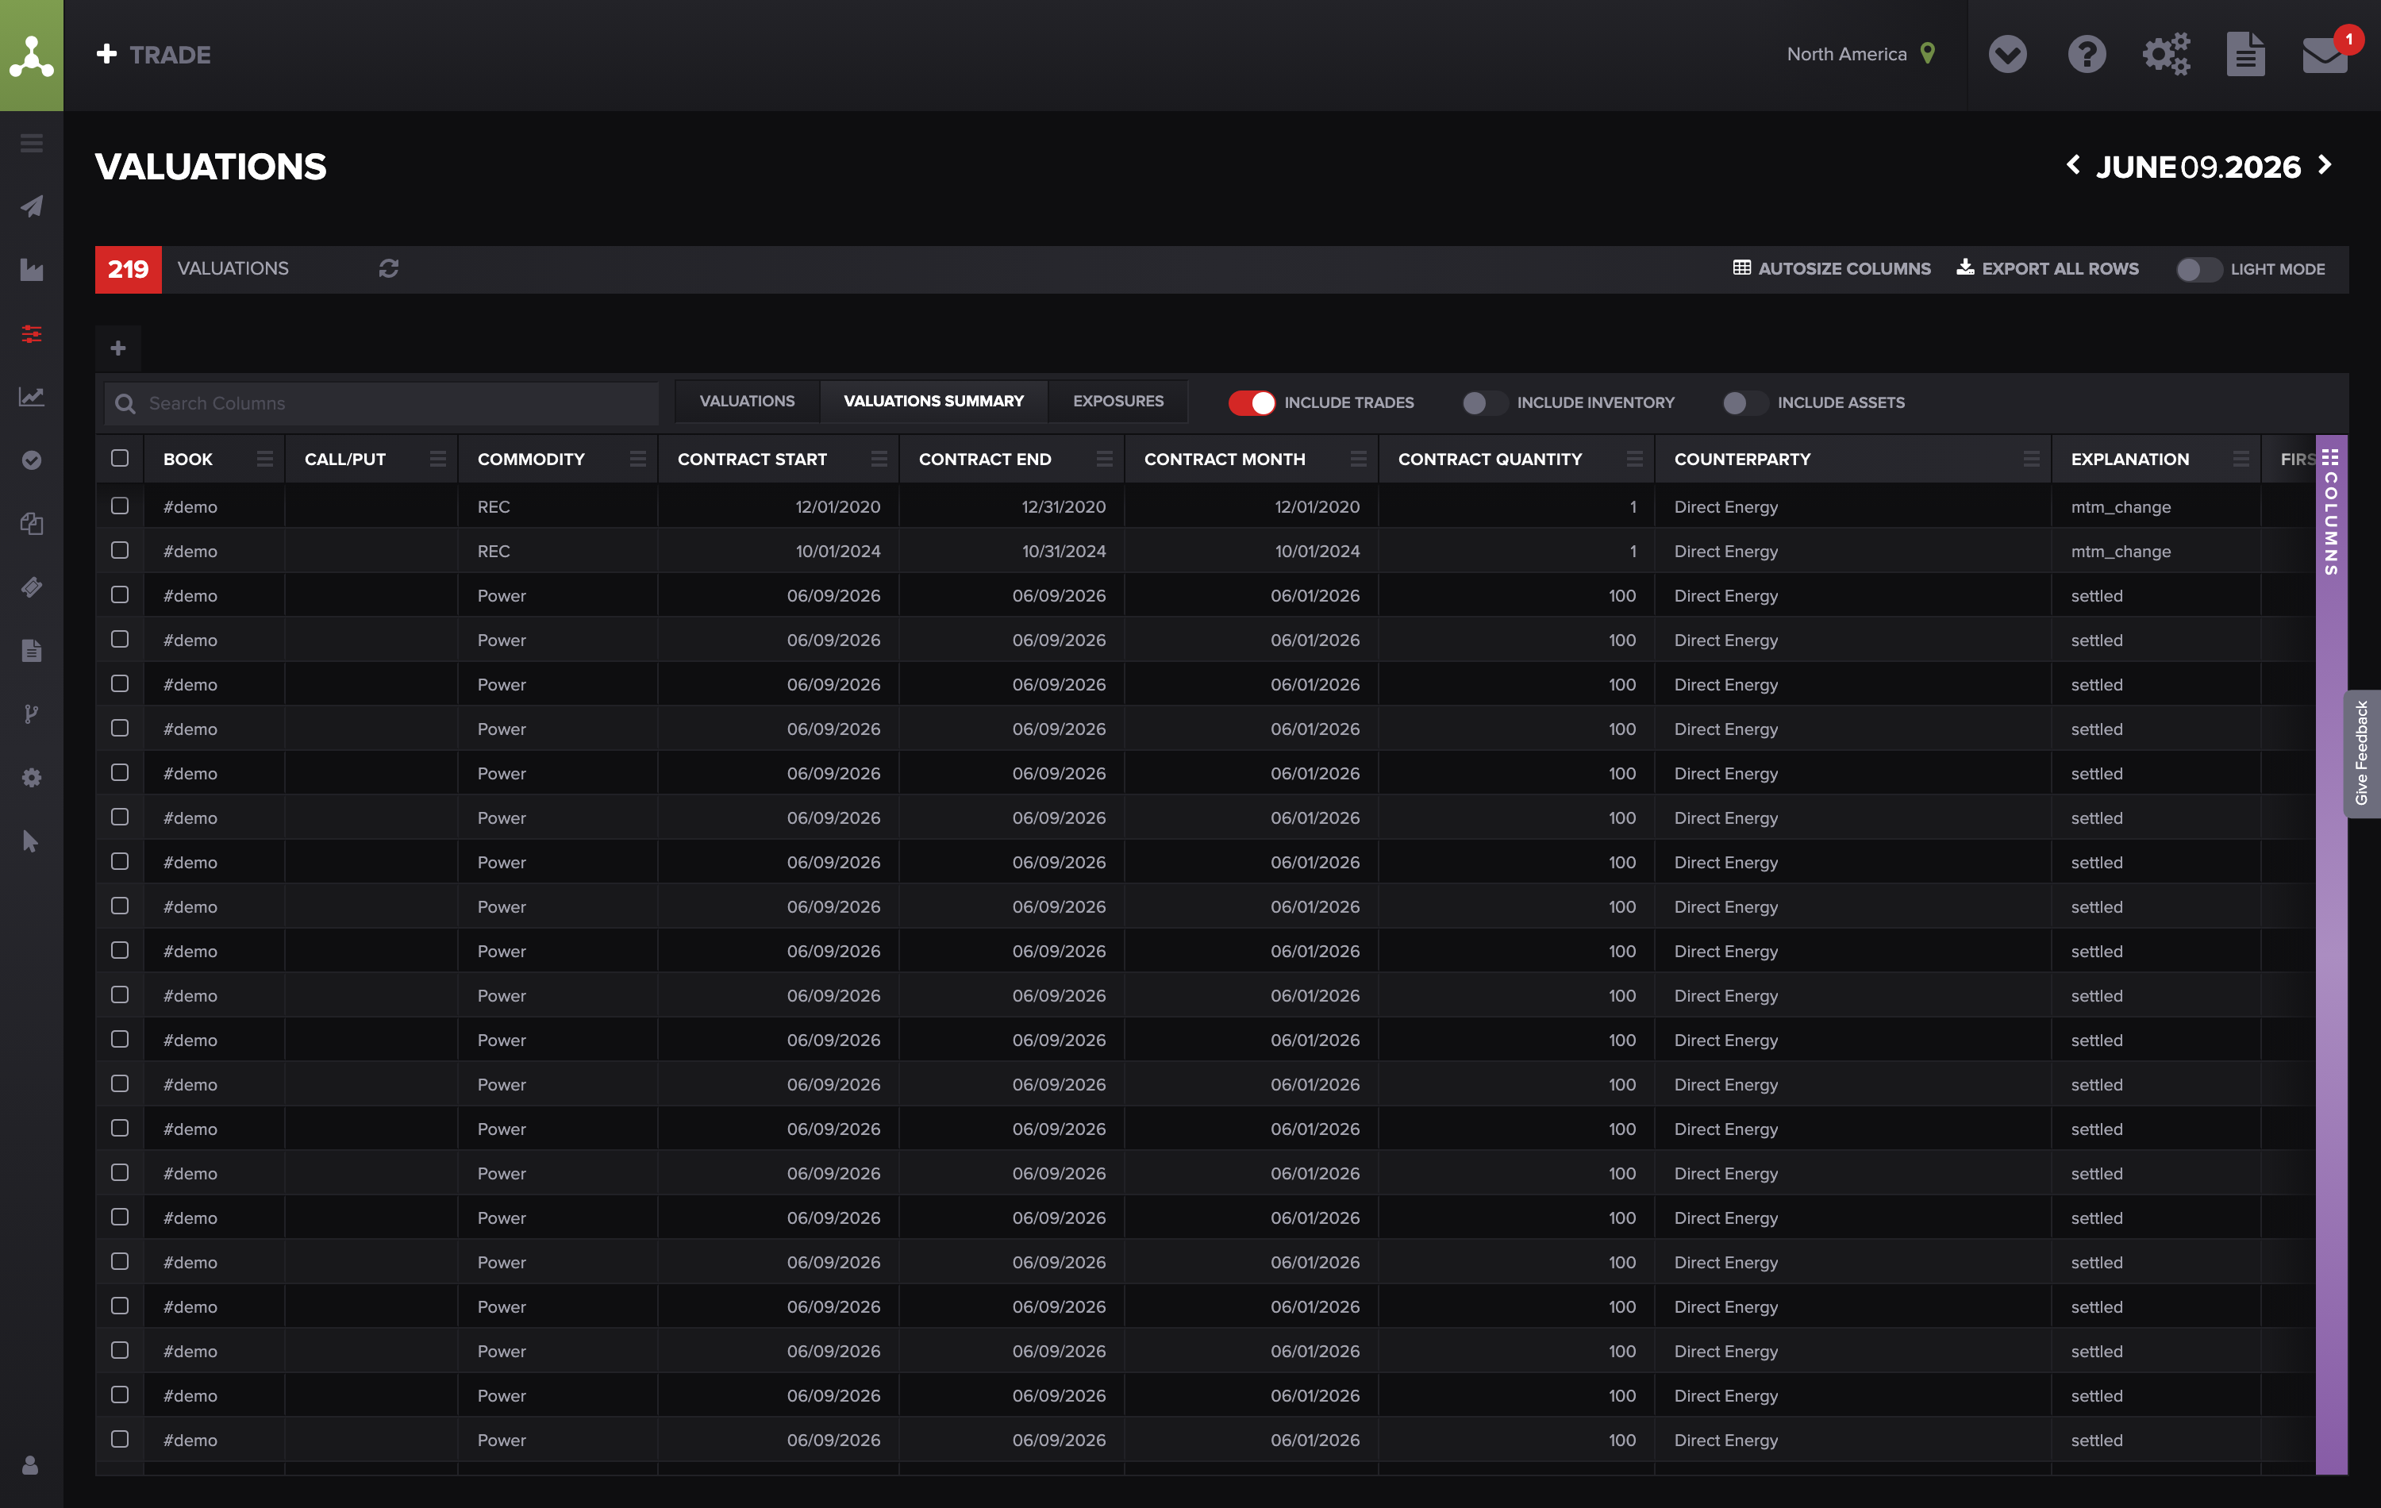The image size is (2381, 1508).
Task: Click the green molecule logo icon
Action: [x=32, y=56]
